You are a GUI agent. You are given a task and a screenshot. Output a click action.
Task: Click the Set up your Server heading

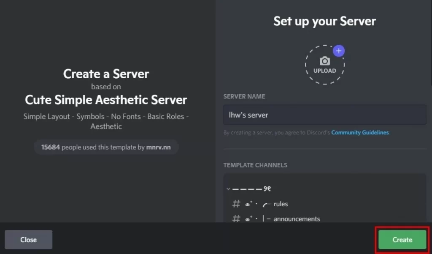(324, 21)
